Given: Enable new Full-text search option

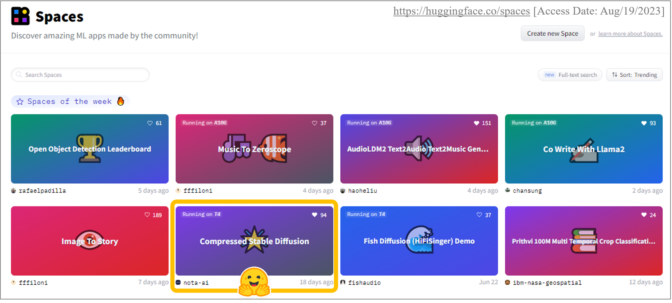Looking at the screenshot, I should coord(570,75).
